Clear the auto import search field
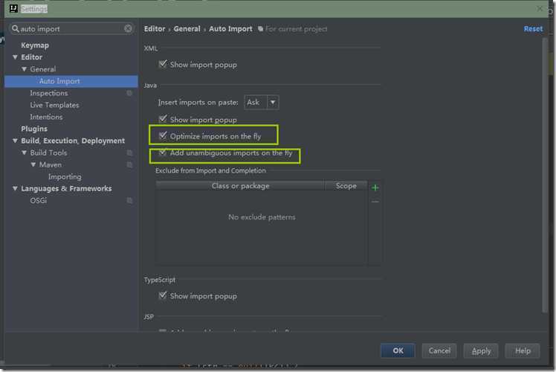 click(x=128, y=28)
